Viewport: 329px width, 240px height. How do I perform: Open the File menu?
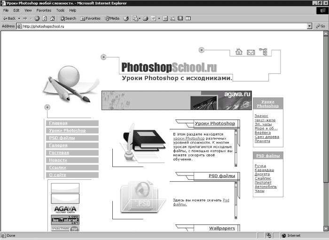click(x=6, y=10)
